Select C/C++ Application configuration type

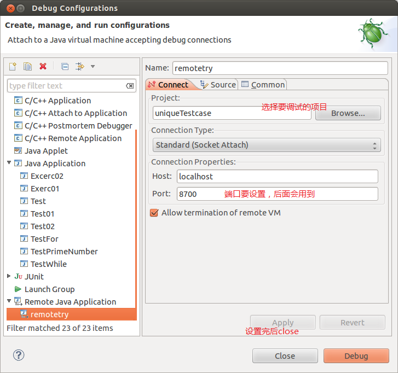(57, 101)
